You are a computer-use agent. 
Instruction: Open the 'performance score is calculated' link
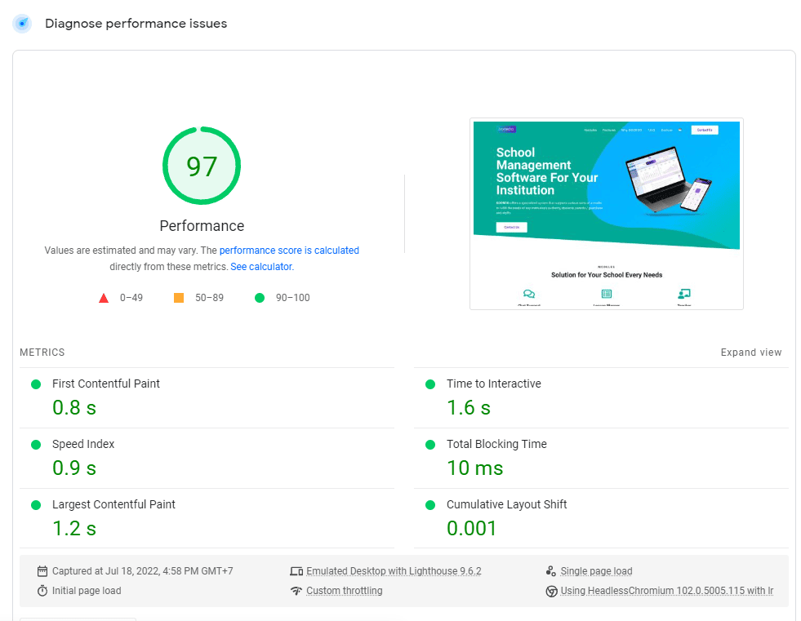point(289,251)
